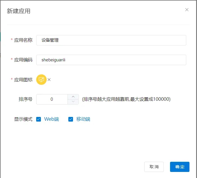Uncheck the Web端 checkbox
Viewport: 197px width, 178px height.
click(39, 119)
